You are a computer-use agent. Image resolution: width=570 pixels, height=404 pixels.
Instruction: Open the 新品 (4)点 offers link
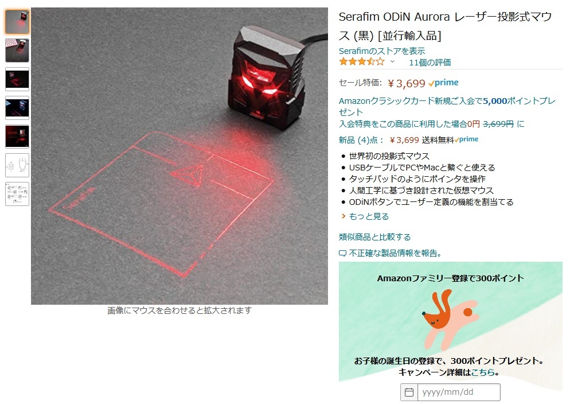[361, 140]
